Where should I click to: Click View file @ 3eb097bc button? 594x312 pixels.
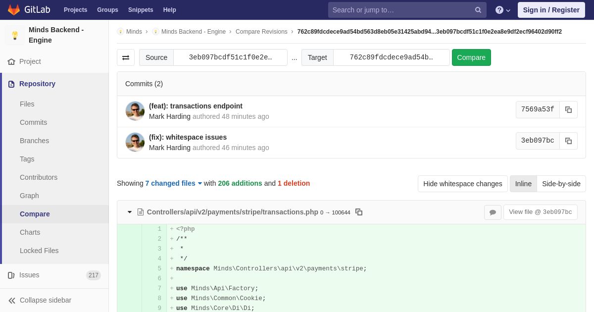[x=540, y=212]
